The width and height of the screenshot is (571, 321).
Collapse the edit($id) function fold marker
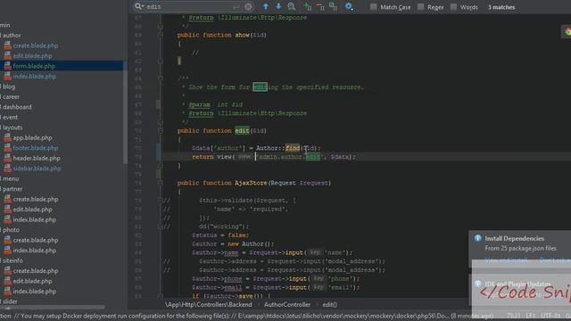[x=161, y=131]
